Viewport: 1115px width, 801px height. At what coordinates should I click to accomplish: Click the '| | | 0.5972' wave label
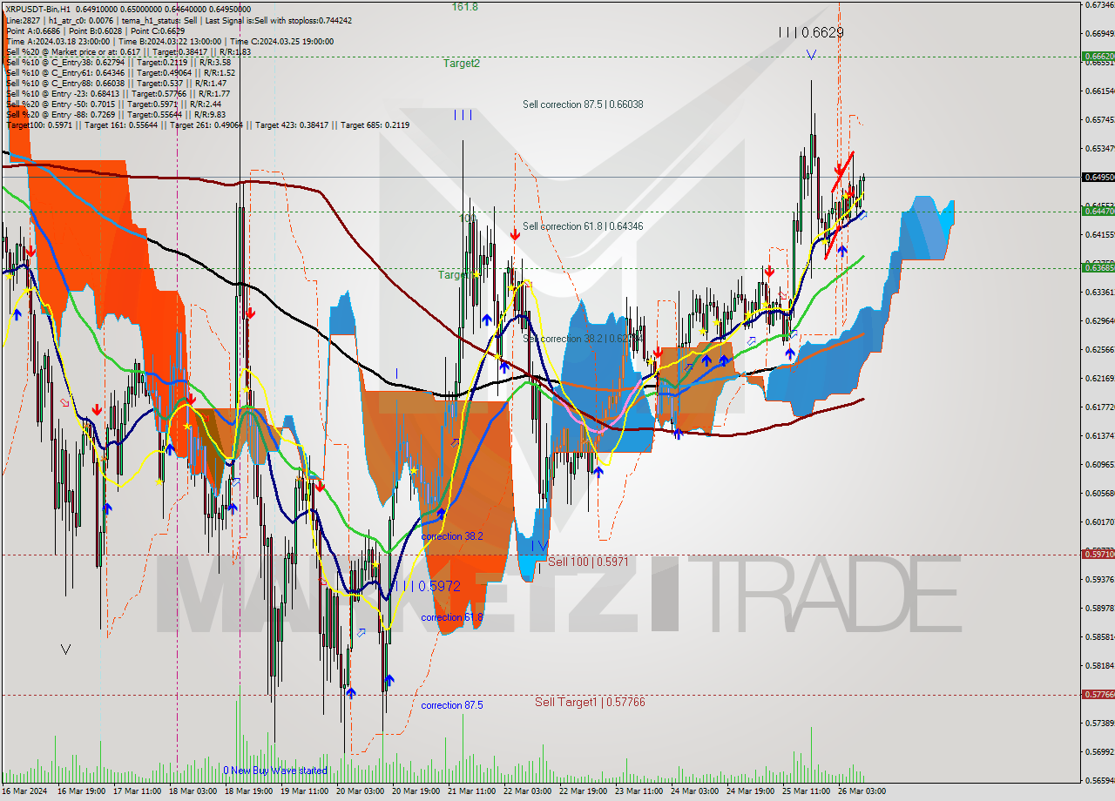(x=427, y=587)
